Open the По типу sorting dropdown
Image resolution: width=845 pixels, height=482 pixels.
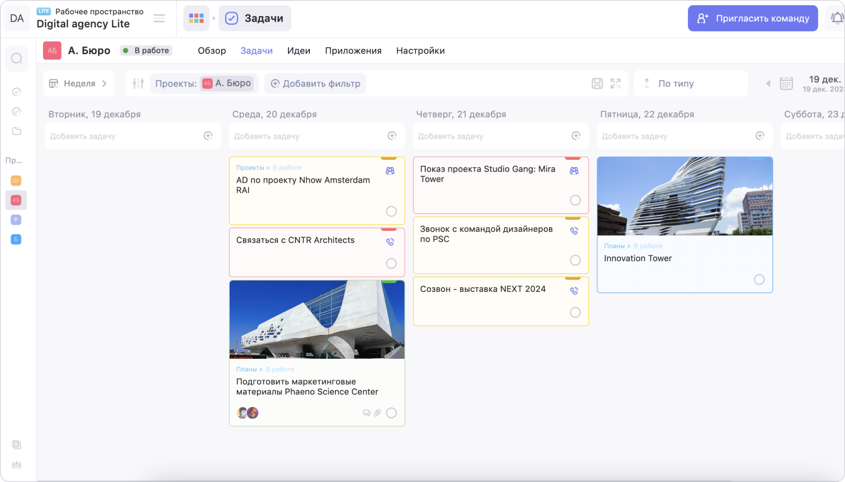(691, 84)
